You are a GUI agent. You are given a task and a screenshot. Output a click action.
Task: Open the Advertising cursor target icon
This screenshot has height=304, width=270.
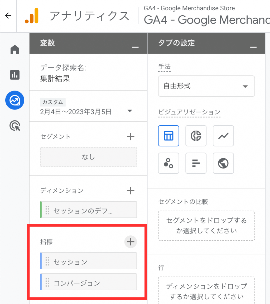(x=15, y=126)
